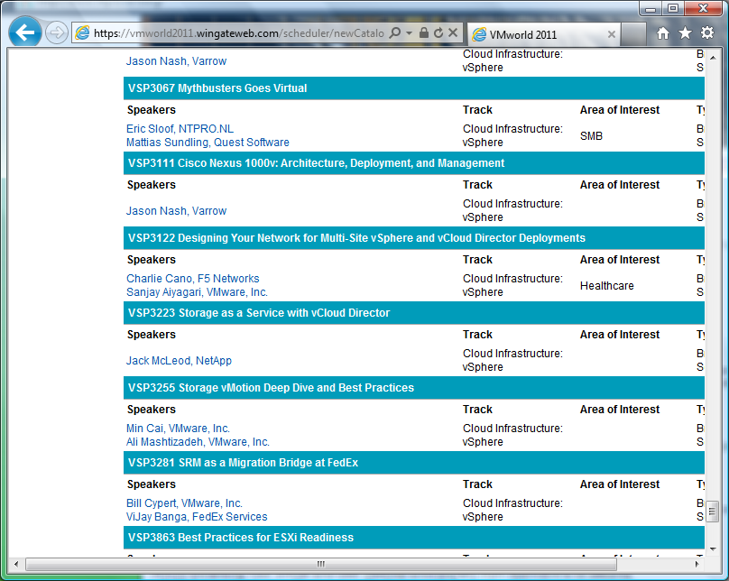This screenshot has height=581, width=729.
Task: Click the security lock icon in address bar
Action: (x=423, y=32)
